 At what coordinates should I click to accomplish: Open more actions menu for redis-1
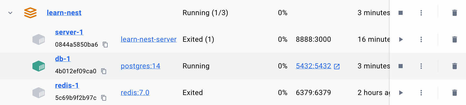tap(421, 93)
